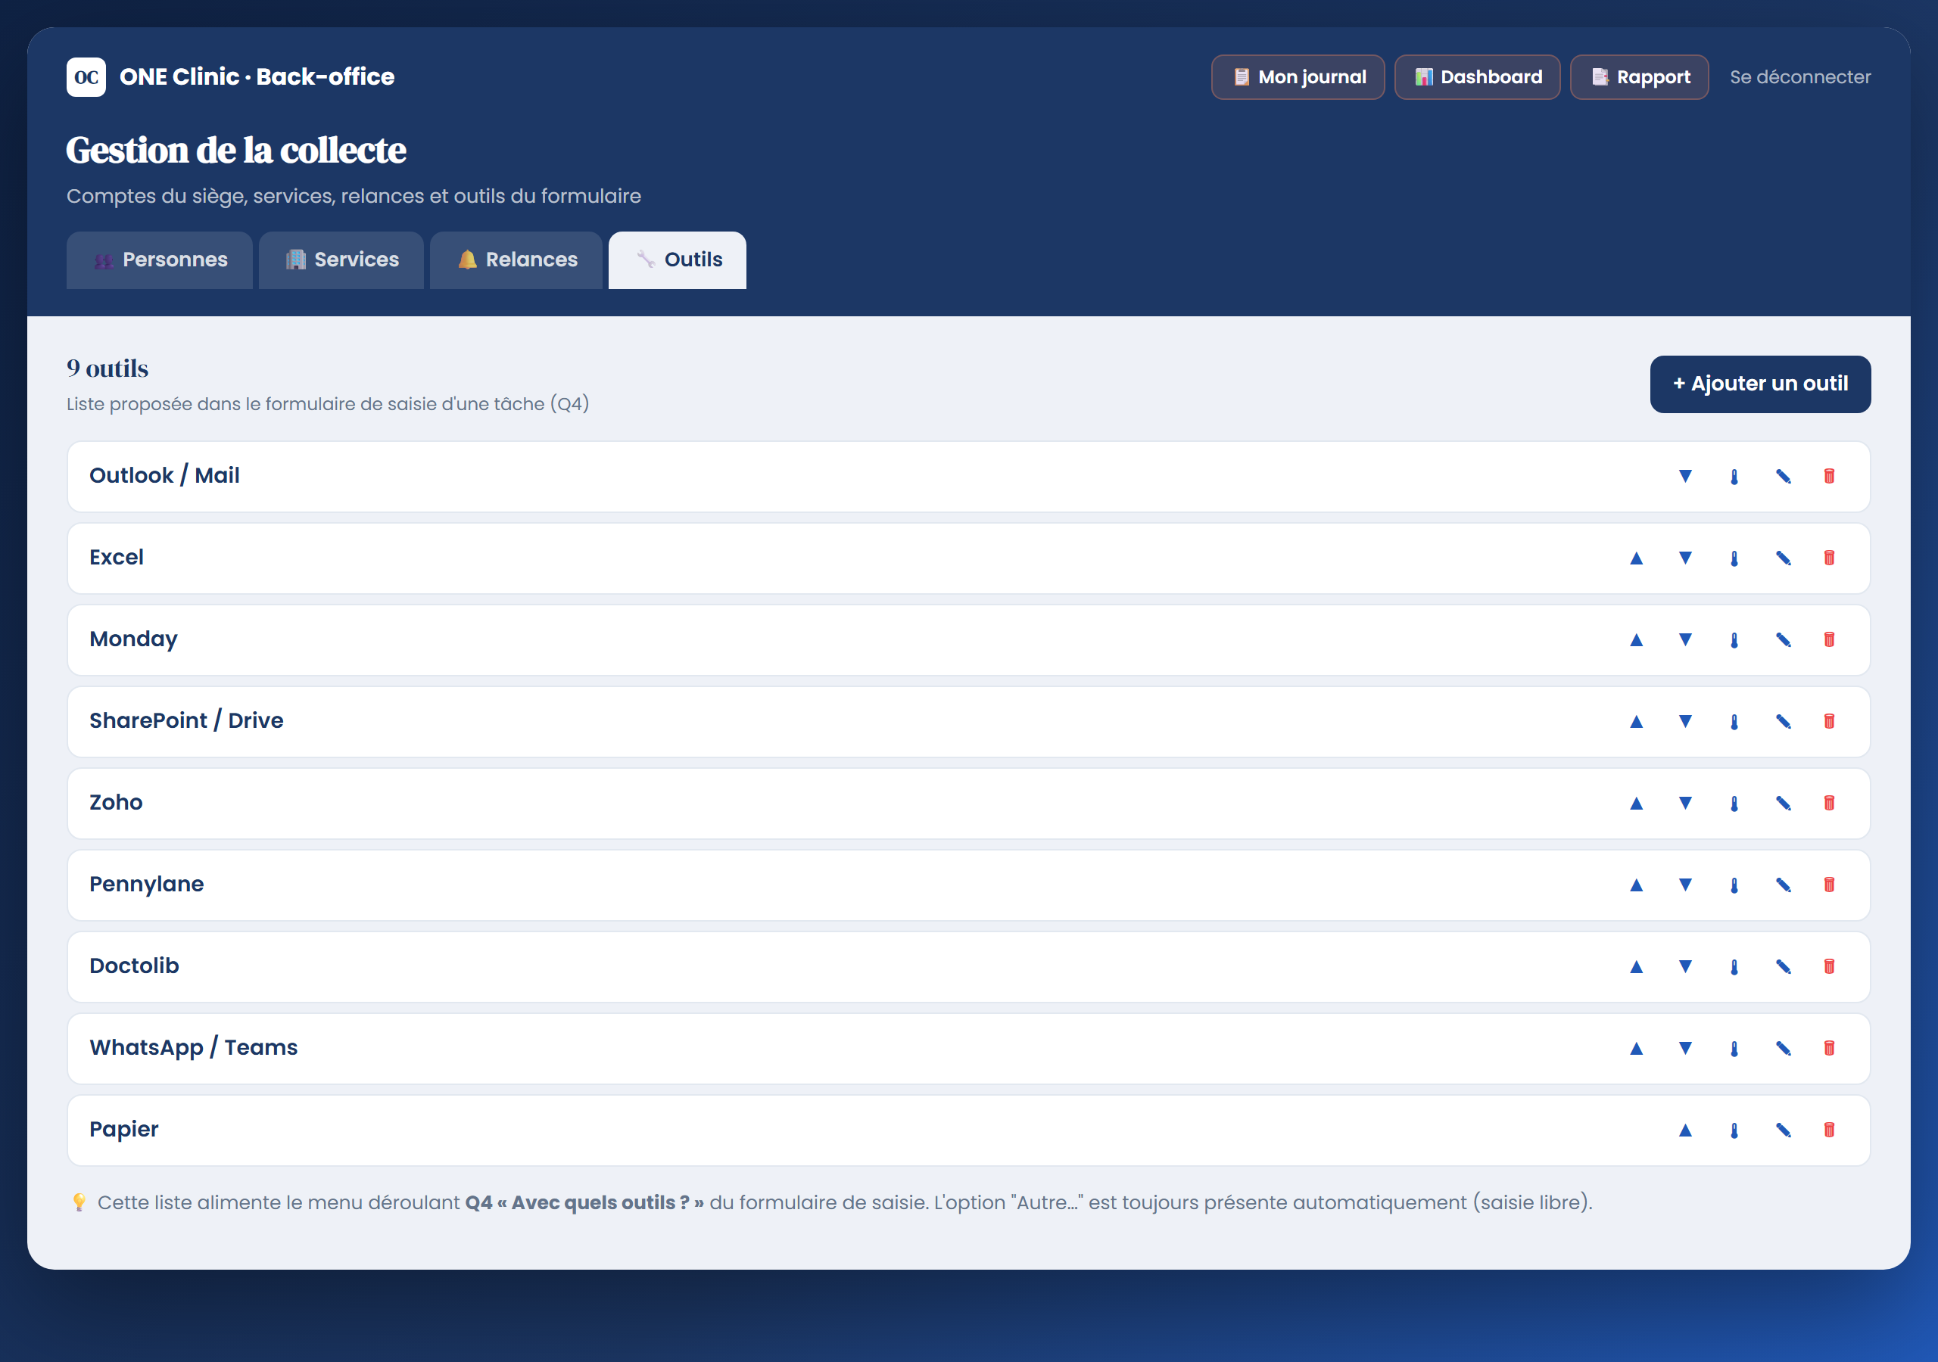Click the 'Pennylane' tool name
Viewport: 1938px width, 1362px height.
click(x=147, y=885)
